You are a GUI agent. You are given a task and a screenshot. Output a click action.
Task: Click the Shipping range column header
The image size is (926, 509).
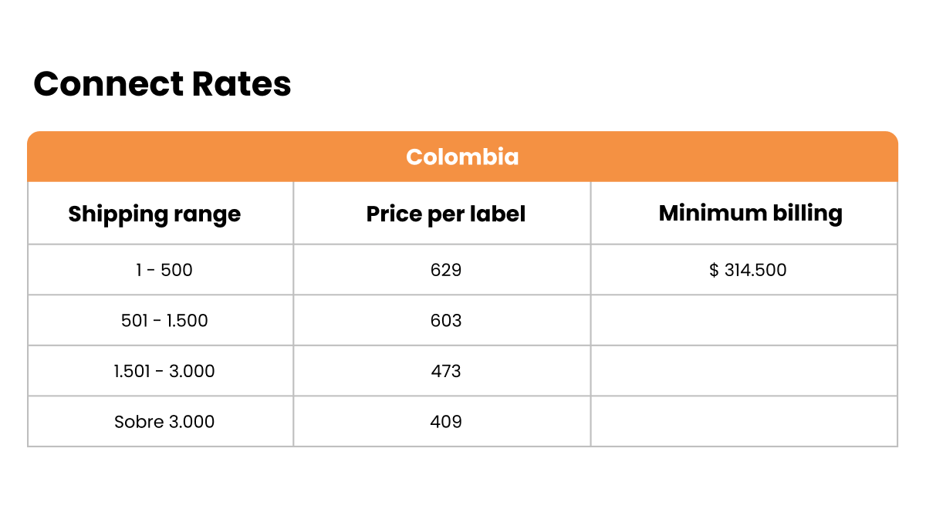[154, 214]
